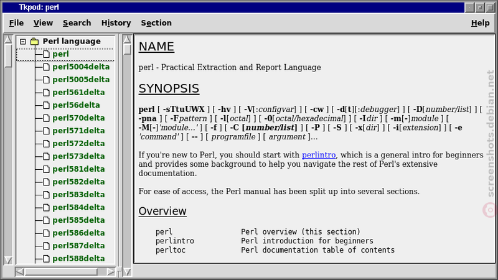This screenshot has height=280, width=498.
Task: Follow the perlintro hyperlink
Action: pyautogui.click(x=319, y=155)
